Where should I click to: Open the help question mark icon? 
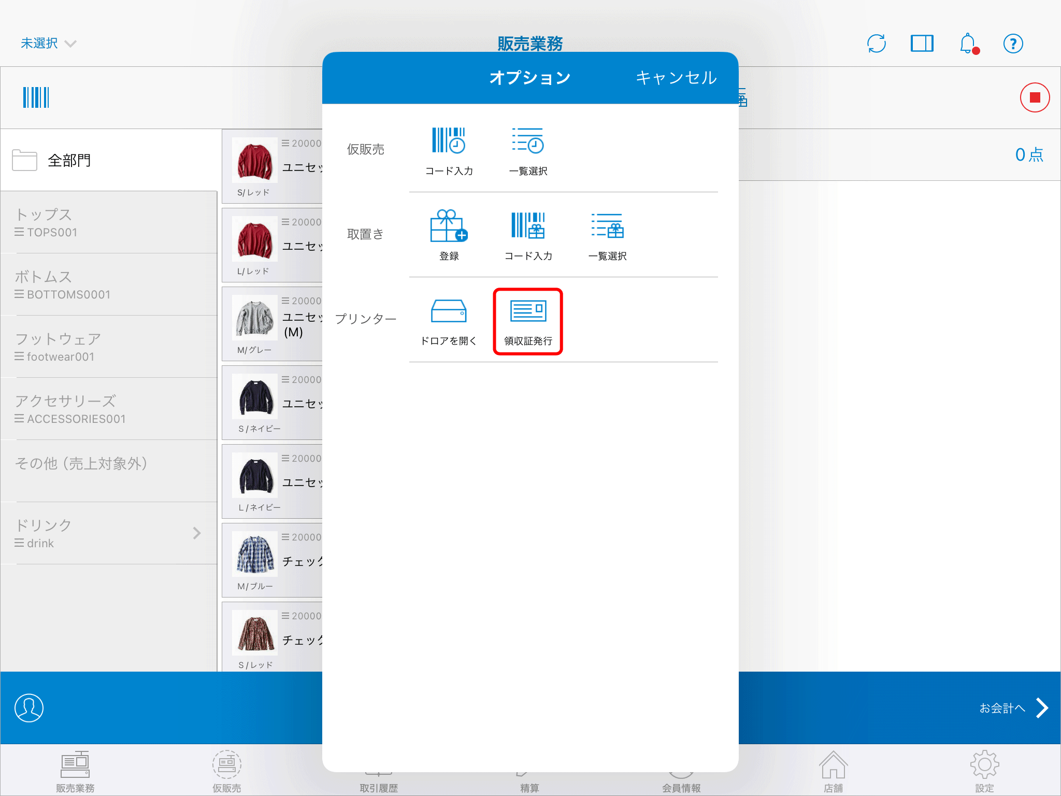(1013, 44)
